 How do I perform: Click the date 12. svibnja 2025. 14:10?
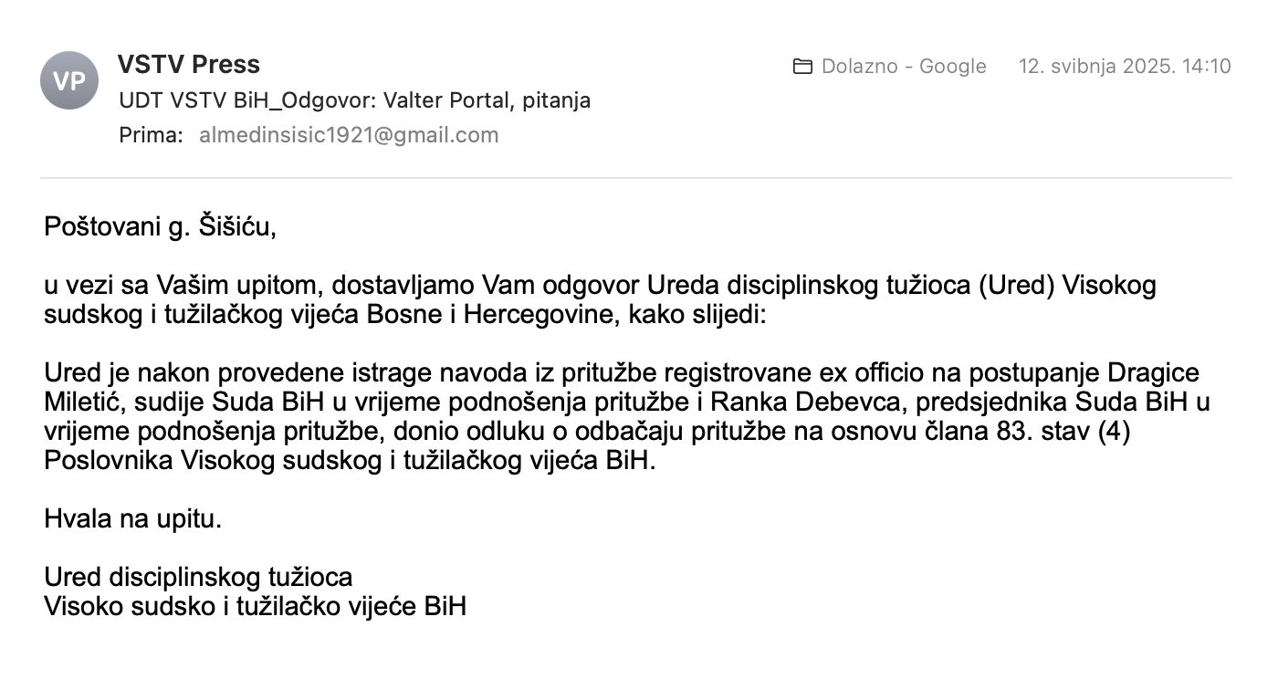click(1125, 66)
